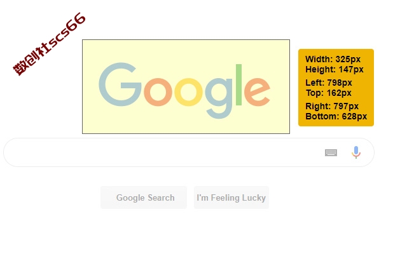Click the voice search microphone icon
Viewport: 407px width, 254px height.
coord(356,152)
